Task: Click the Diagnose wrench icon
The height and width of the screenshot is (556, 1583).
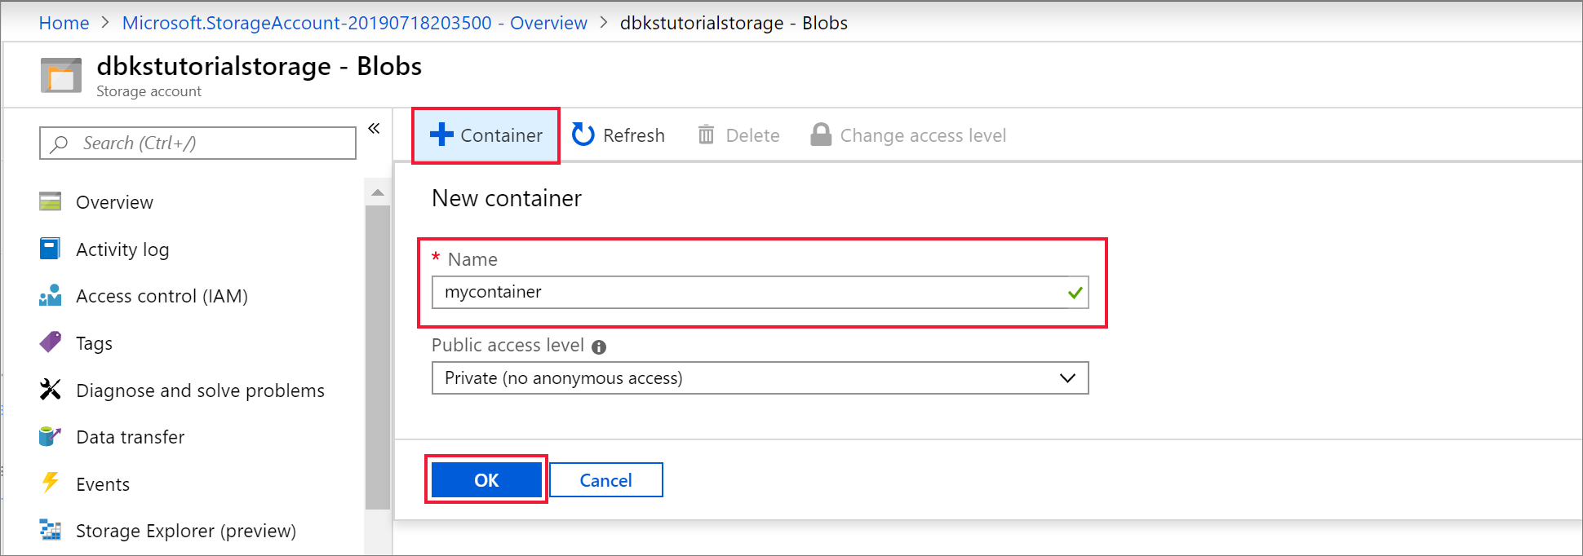Action: click(x=50, y=389)
